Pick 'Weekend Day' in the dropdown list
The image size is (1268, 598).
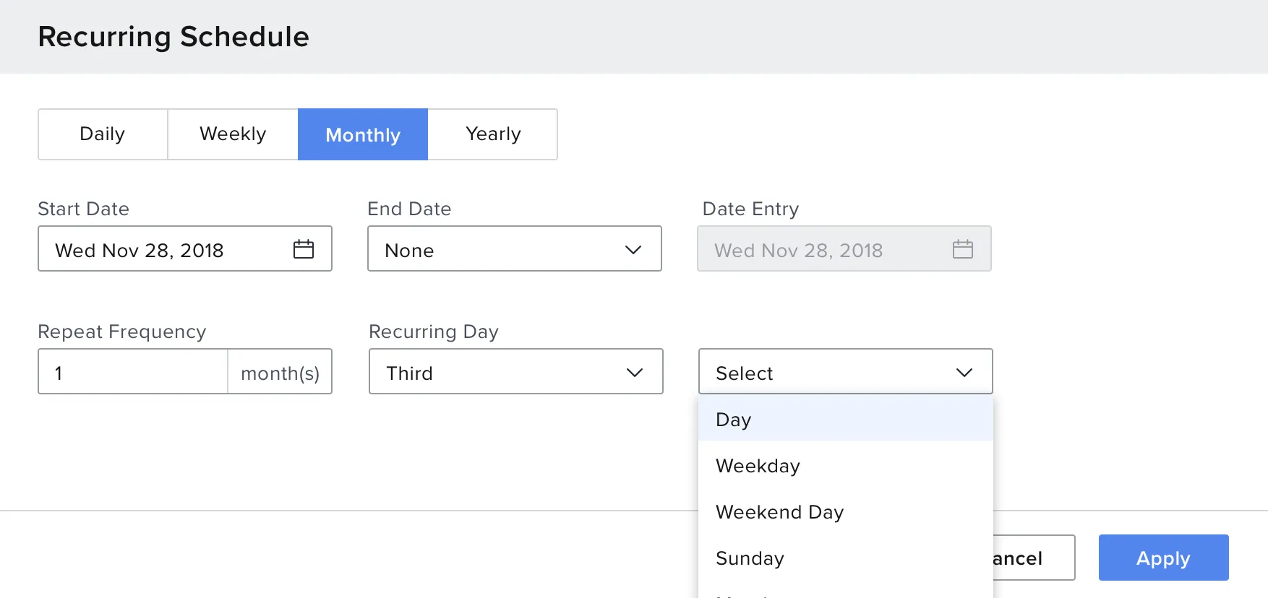[x=845, y=512]
